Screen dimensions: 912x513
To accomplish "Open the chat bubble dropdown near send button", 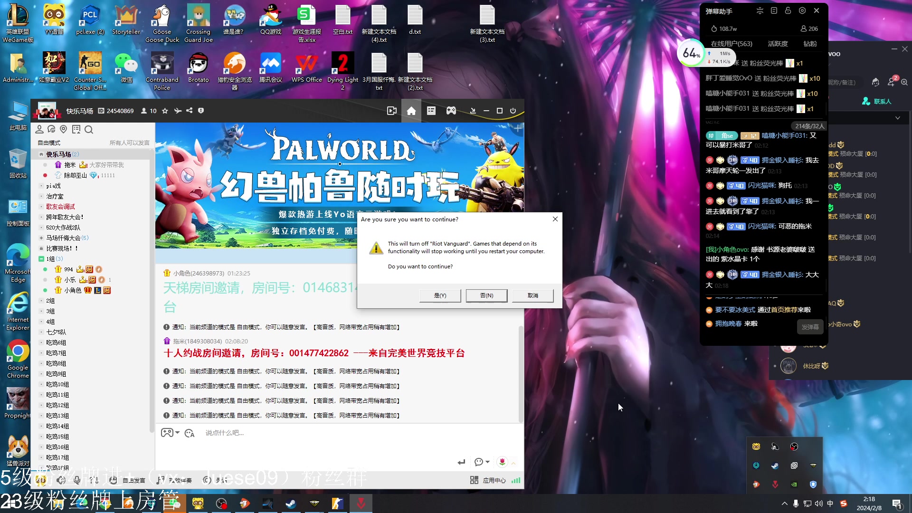I will pyautogui.click(x=482, y=462).
